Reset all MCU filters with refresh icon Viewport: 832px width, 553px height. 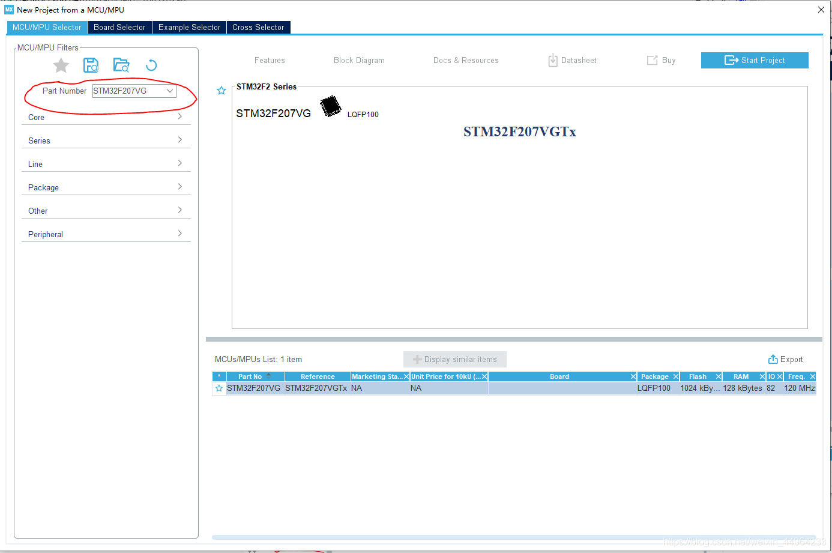pyautogui.click(x=151, y=65)
